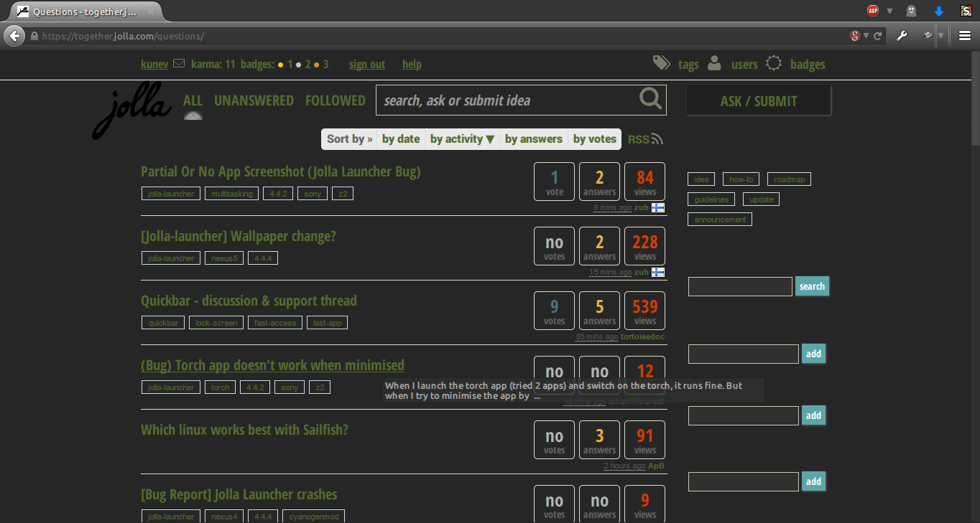Switch to UNANSWERED questions
This screenshot has width=980, height=523.
(x=254, y=101)
